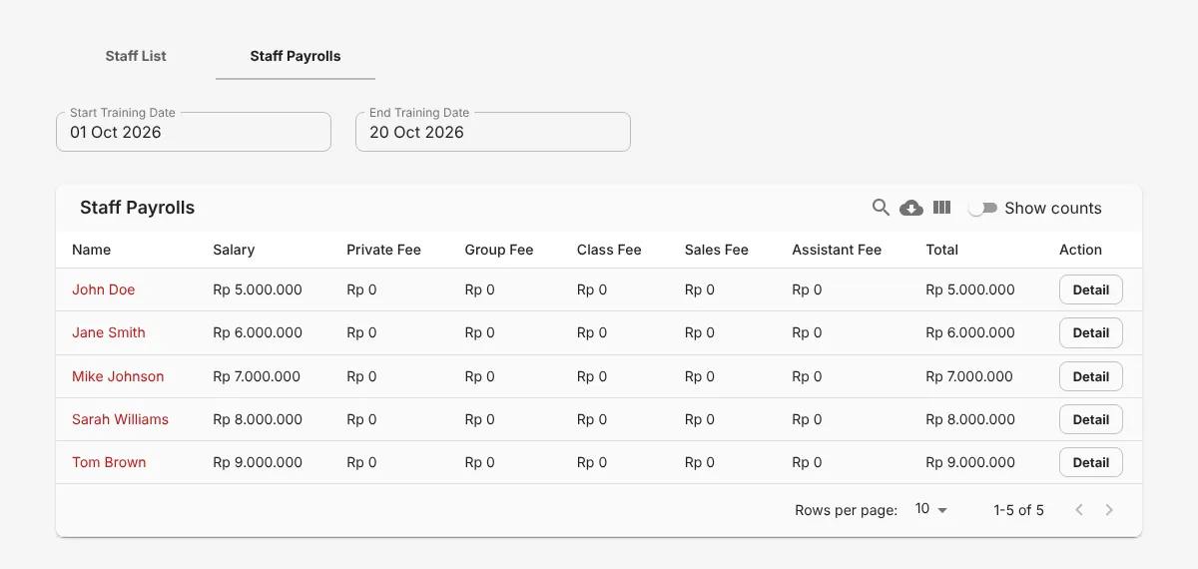Open Detail for Sarah Williams
1198x569 pixels.
(x=1091, y=419)
